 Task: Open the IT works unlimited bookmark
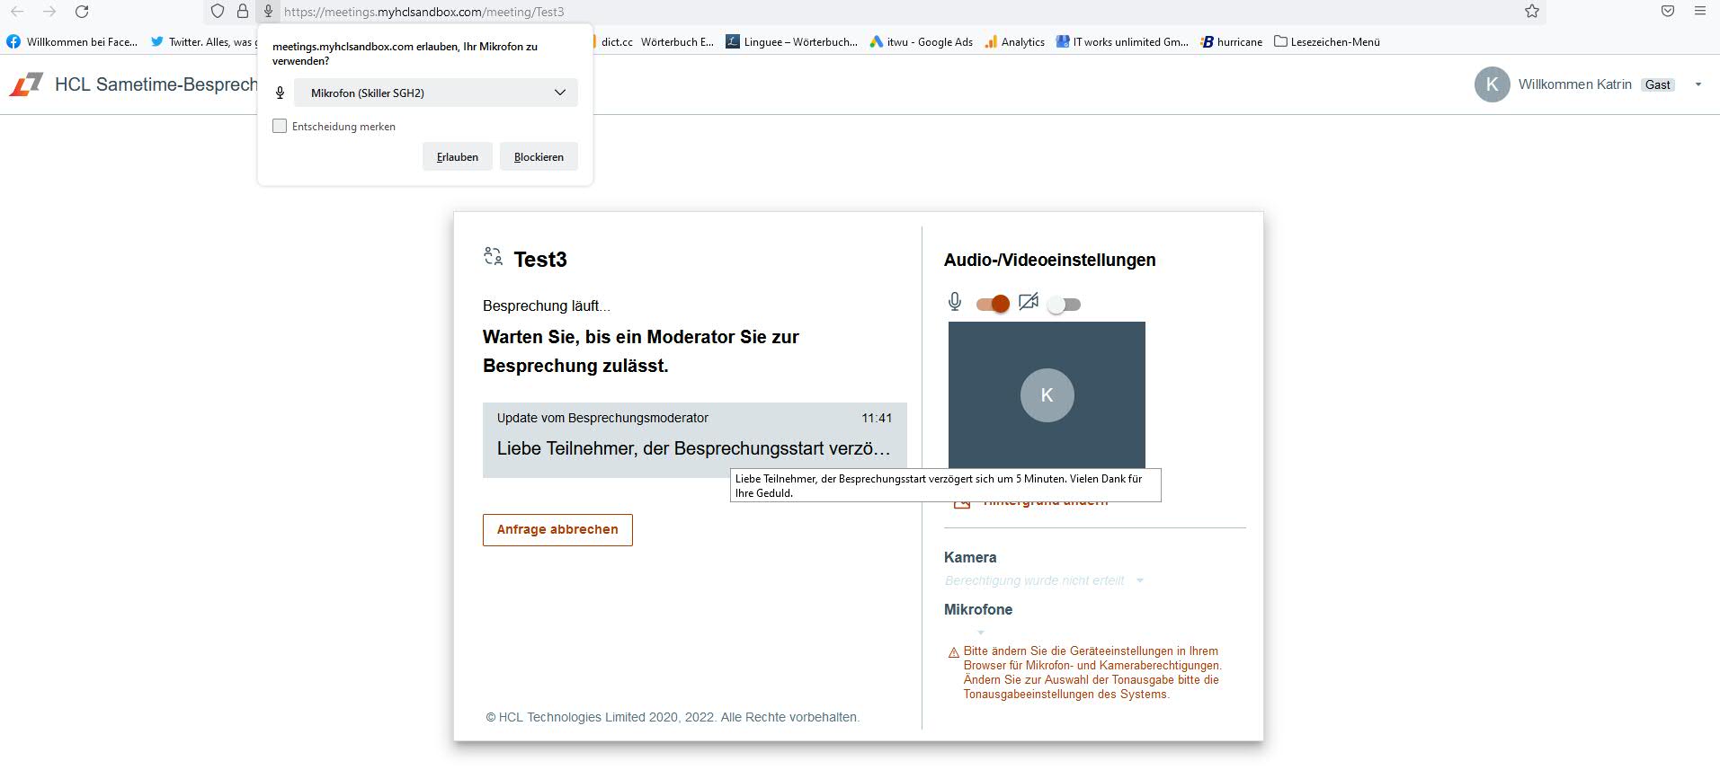click(1122, 41)
